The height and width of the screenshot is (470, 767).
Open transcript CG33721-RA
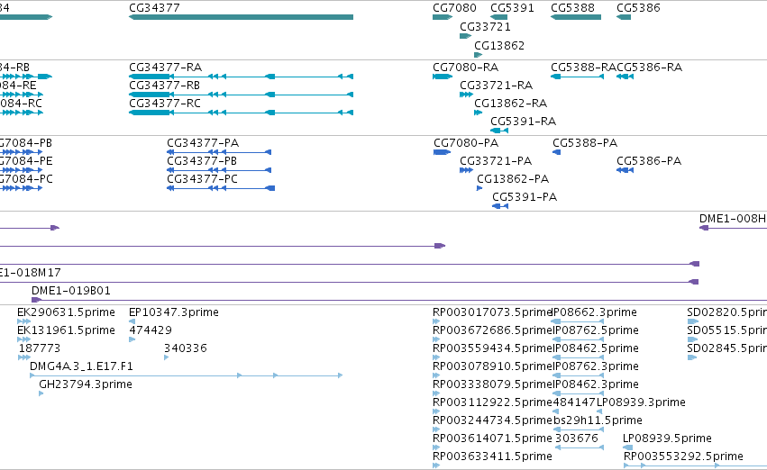pyautogui.click(x=466, y=95)
